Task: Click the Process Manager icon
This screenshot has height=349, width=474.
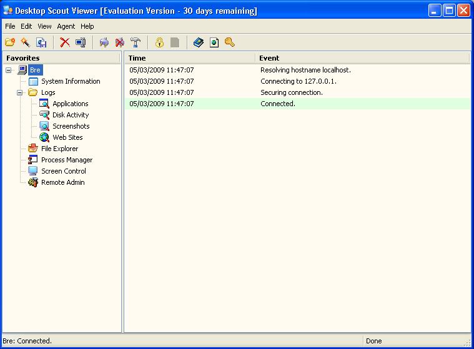Action: pos(33,160)
